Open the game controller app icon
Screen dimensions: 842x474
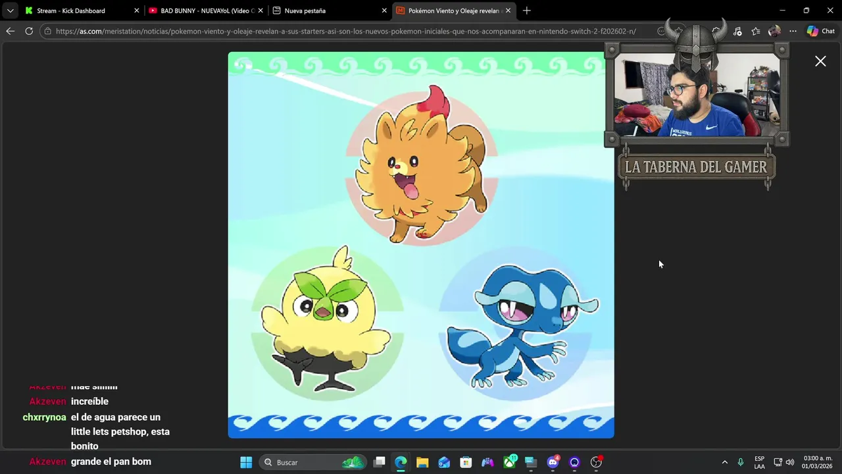point(487,462)
